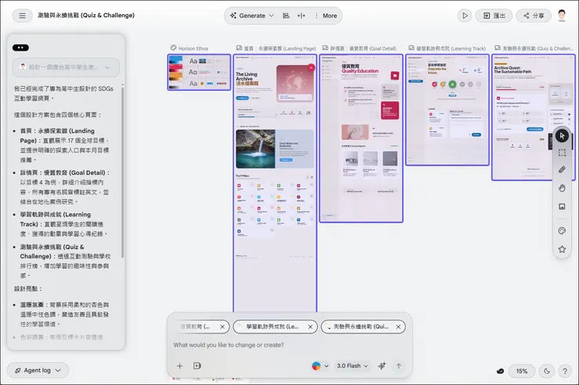The width and height of the screenshot is (579, 385).
Task: Select the 詳情頁：優質教育 (Goal Detail) frame label
Action: click(363, 48)
